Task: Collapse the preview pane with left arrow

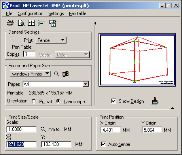Action: tap(95, 23)
